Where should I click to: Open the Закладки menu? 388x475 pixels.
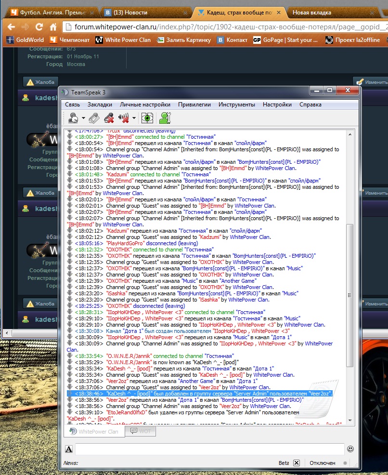(x=100, y=105)
